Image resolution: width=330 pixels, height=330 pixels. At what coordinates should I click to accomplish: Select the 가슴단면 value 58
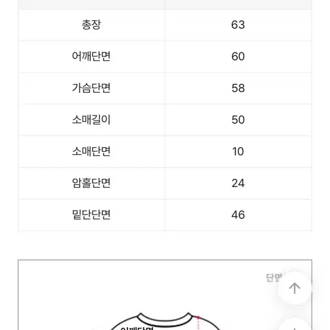pos(238,88)
